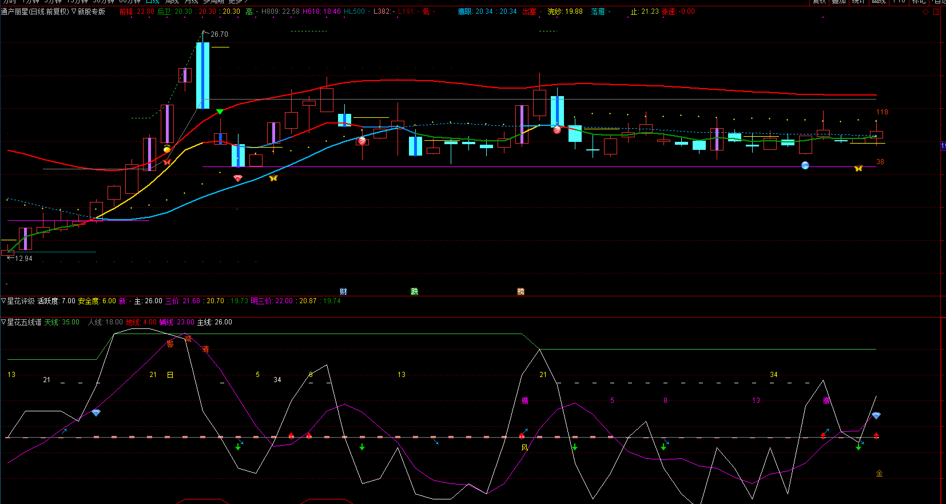Image resolution: width=946 pixels, height=504 pixels.
Task: Open the 更多 periods menu
Action: click(x=238, y=2)
